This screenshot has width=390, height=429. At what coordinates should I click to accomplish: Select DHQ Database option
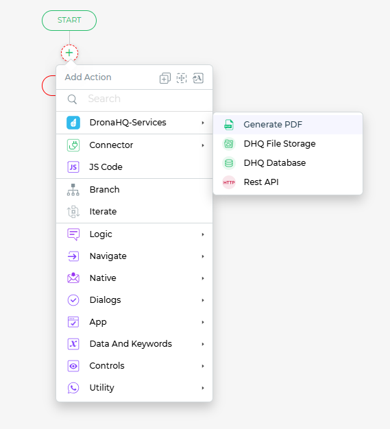[288, 163]
